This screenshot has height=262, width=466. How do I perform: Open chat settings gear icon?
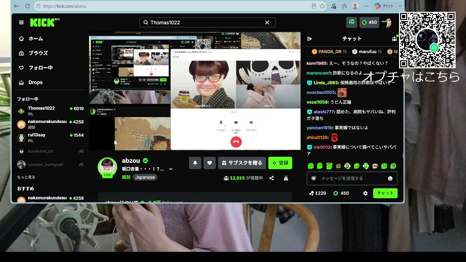coord(365,193)
